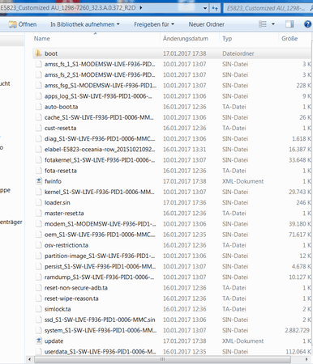Click the loader.sin file icon

click(39, 202)
